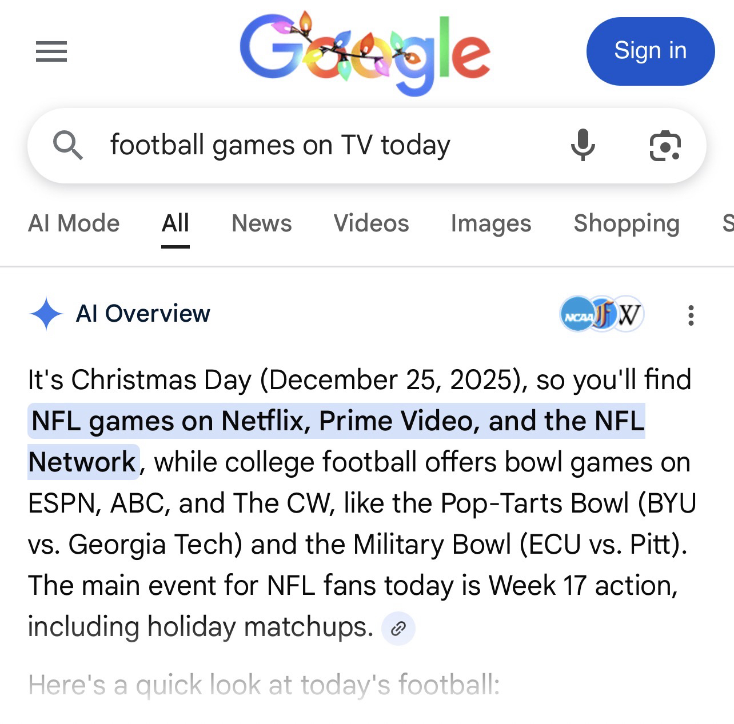The image size is (734, 724).
Task: Show the Images tab results
Action: pos(490,223)
